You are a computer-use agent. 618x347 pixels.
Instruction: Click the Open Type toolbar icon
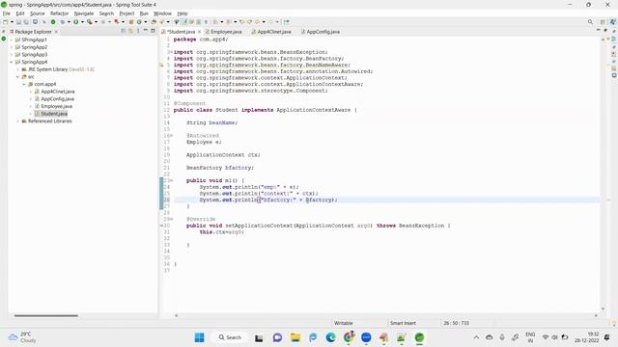pos(154,22)
